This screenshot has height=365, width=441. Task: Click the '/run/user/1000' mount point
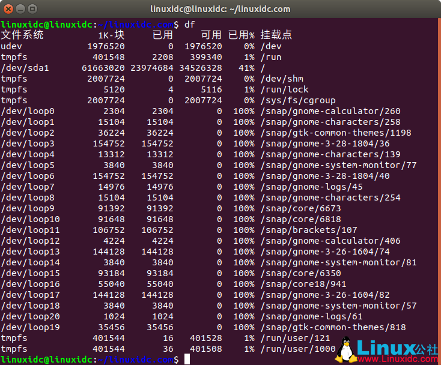[x=298, y=349]
